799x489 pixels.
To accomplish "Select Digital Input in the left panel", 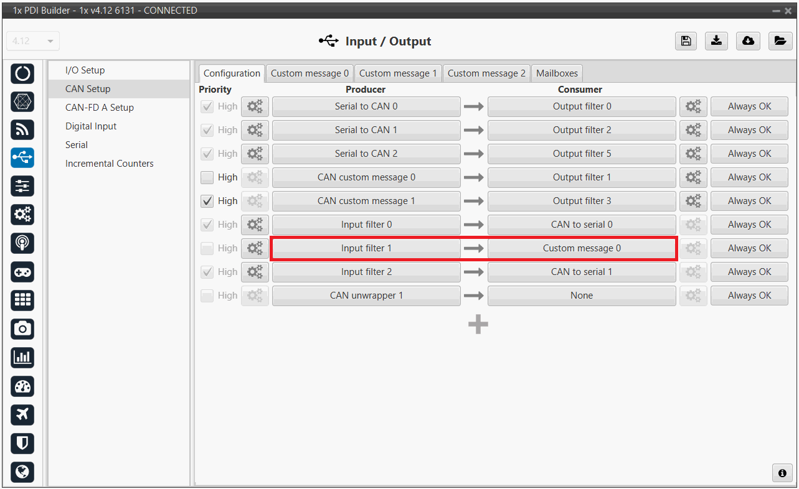I will (91, 126).
